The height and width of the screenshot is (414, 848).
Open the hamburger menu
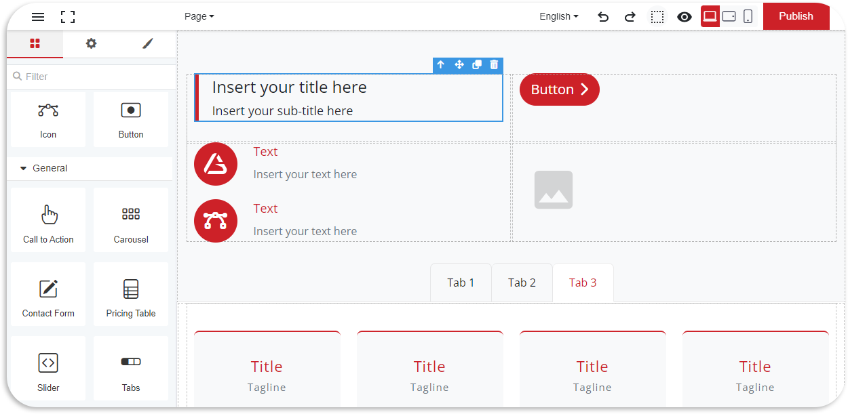38,17
